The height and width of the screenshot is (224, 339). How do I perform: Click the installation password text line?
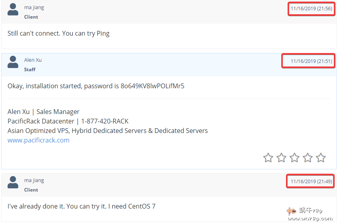[x=96, y=86]
